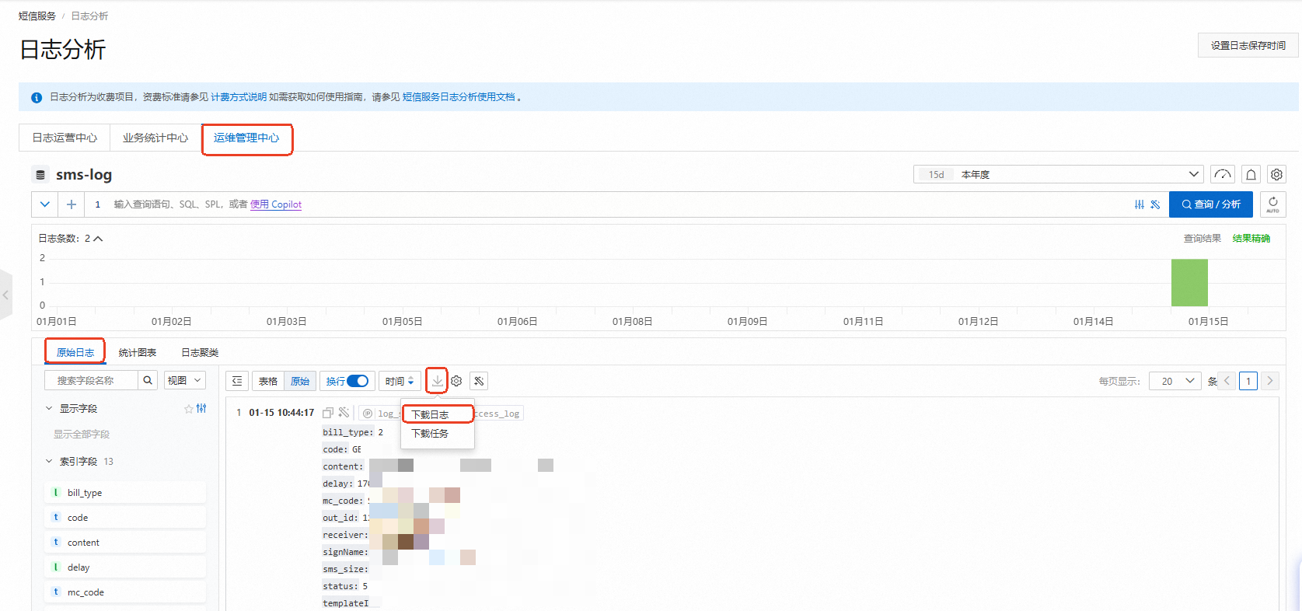1302x611 pixels.
Task: Toggle the 换行 line wrap switch
Action: pyautogui.click(x=358, y=381)
